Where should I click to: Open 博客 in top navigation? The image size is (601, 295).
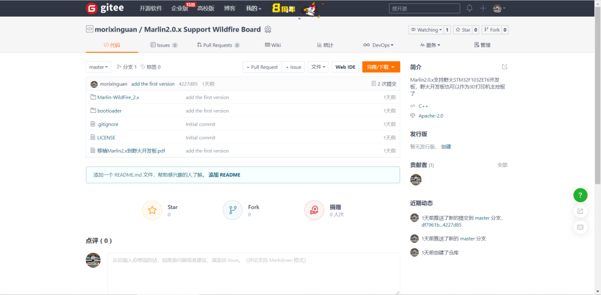click(230, 8)
